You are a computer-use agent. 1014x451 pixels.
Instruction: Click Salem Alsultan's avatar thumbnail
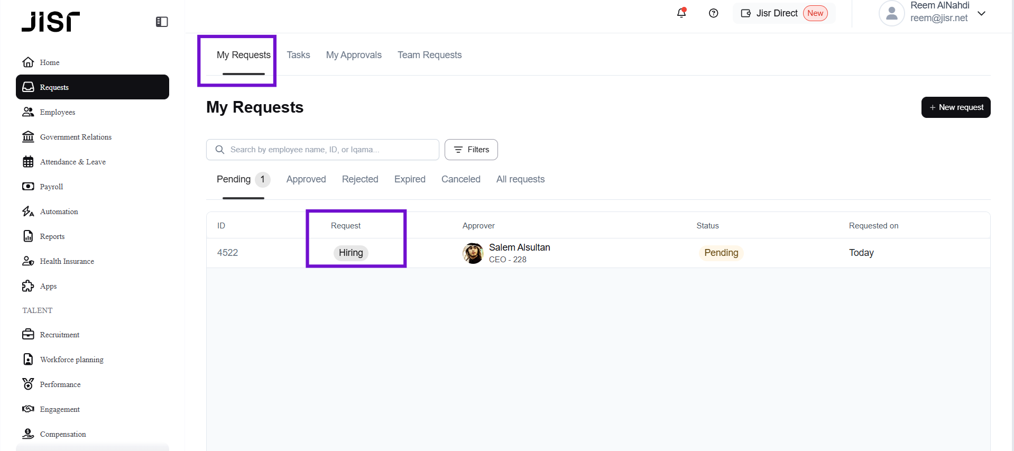(x=473, y=253)
